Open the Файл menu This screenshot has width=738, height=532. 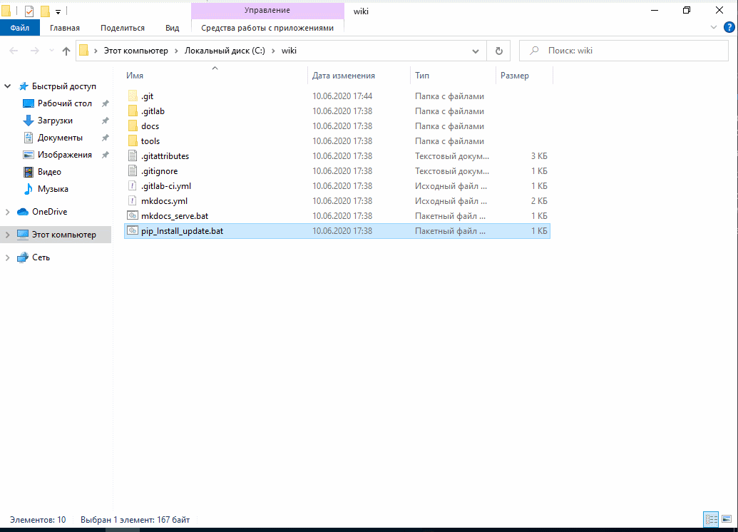19,28
